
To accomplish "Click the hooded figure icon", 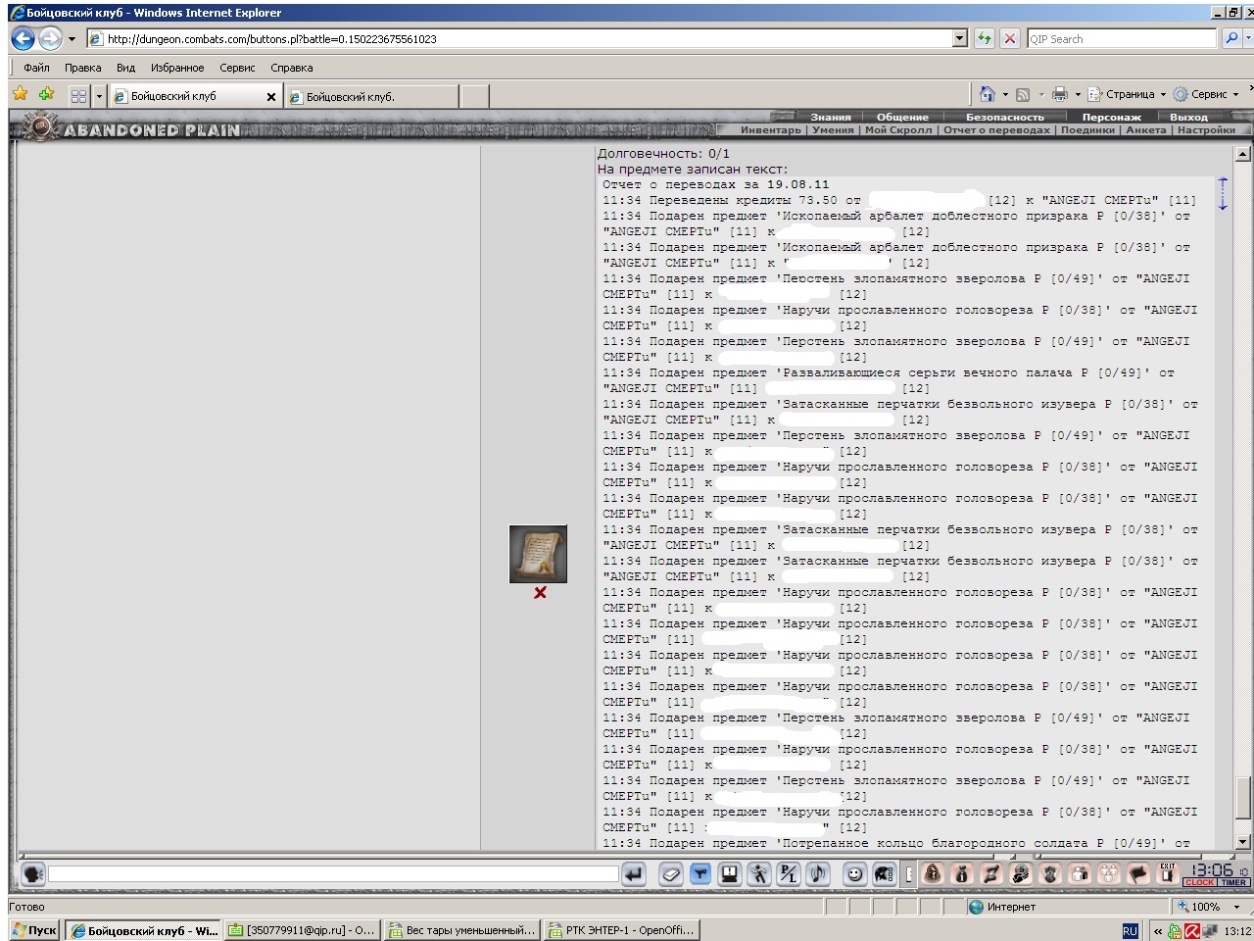I will tap(933, 873).
